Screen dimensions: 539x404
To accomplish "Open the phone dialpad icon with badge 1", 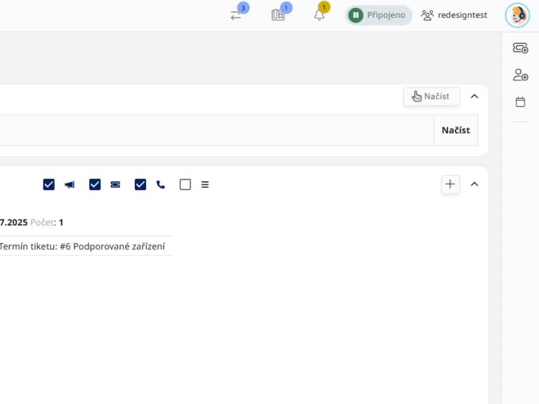I will coord(278,15).
